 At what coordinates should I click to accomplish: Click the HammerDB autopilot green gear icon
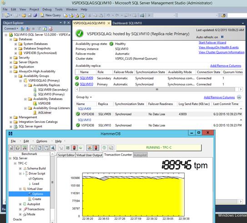coord(104,148)
